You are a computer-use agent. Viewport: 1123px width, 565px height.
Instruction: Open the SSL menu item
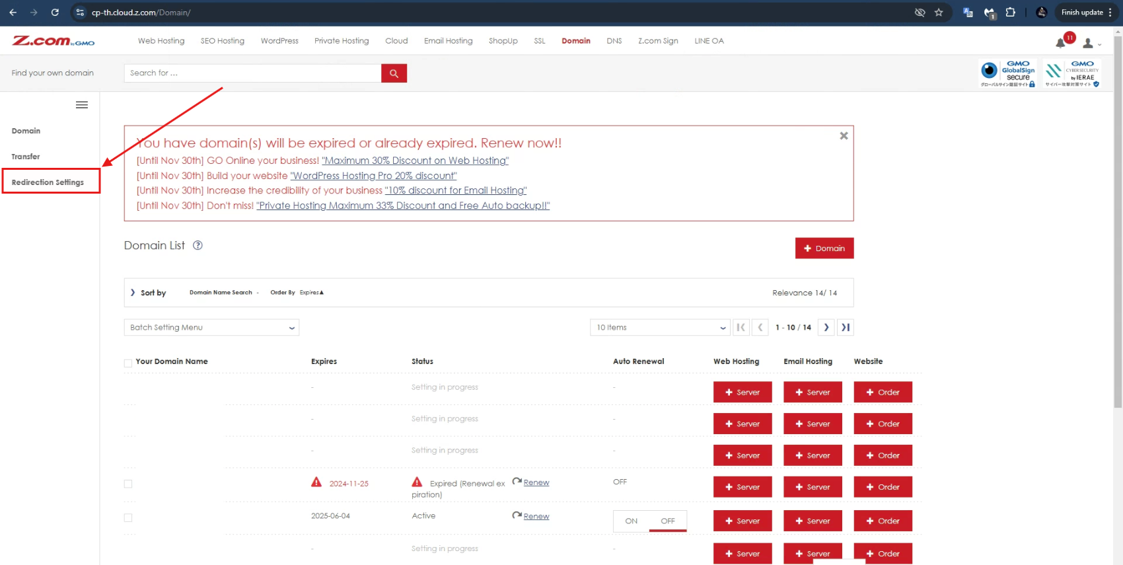click(540, 41)
